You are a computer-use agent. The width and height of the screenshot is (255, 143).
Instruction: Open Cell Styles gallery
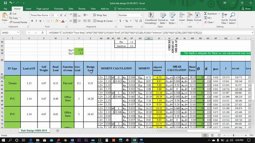tap(172, 19)
